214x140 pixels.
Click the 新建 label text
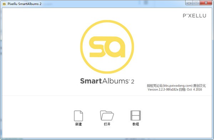click(x=78, y=124)
